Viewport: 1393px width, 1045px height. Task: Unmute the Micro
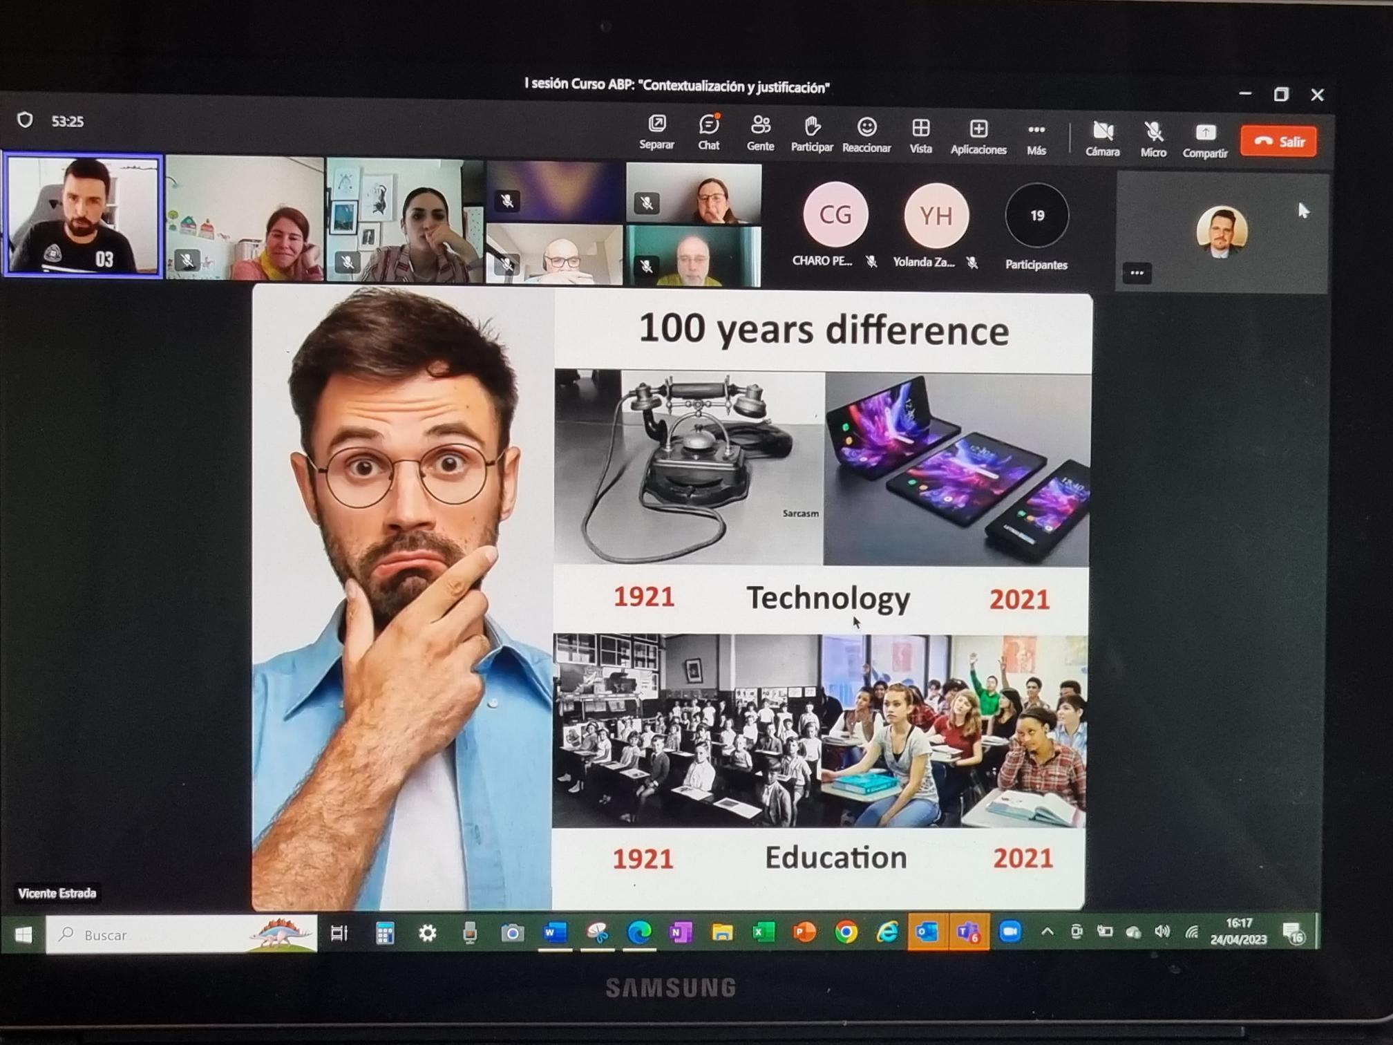[1153, 140]
